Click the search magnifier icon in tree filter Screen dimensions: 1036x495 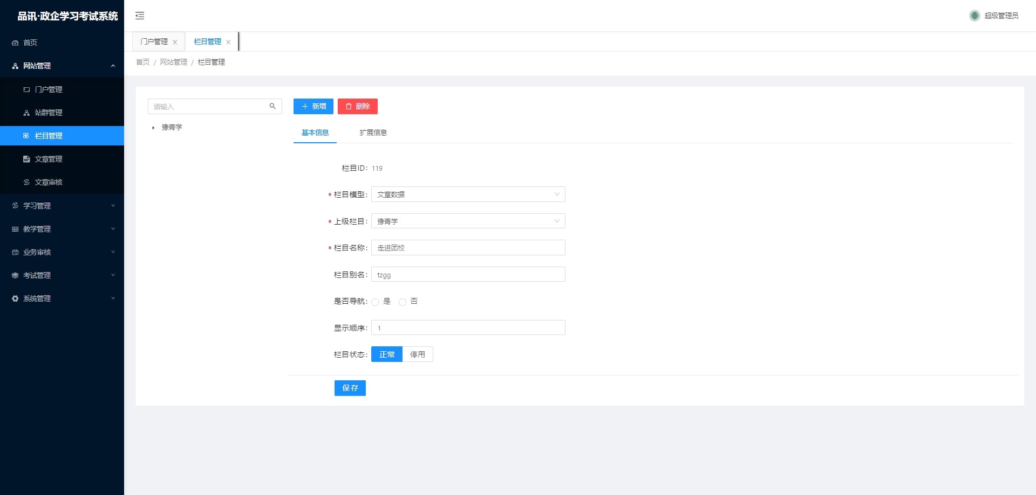click(x=272, y=106)
